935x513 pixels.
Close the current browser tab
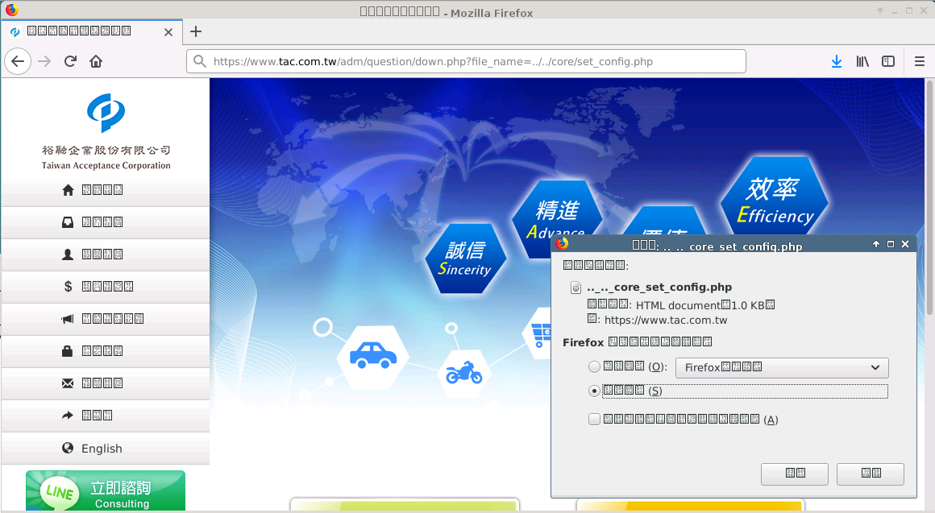point(168,32)
